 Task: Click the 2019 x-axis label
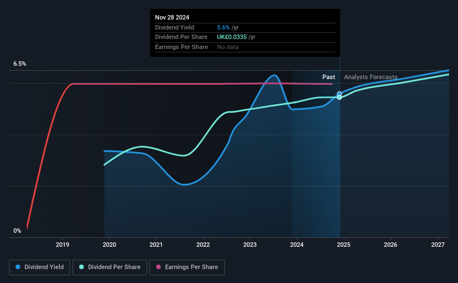click(x=62, y=245)
